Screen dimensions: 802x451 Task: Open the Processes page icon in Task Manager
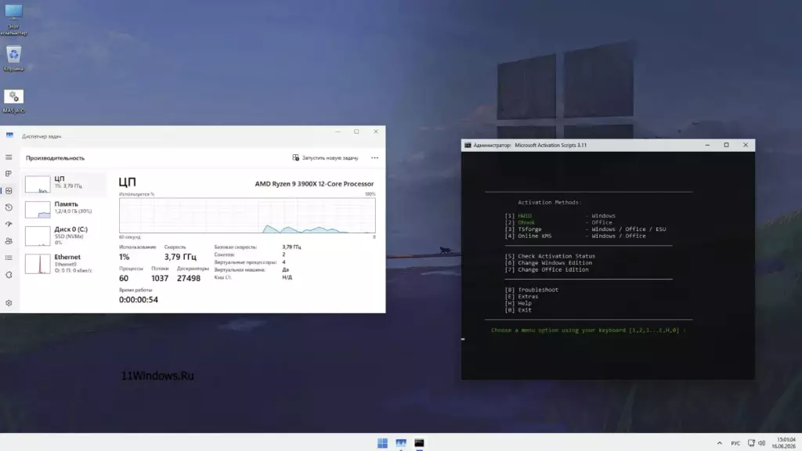[x=9, y=174]
